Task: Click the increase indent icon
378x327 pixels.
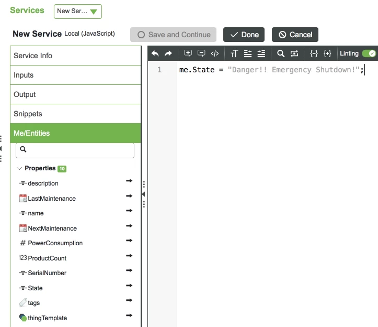Action: point(261,53)
